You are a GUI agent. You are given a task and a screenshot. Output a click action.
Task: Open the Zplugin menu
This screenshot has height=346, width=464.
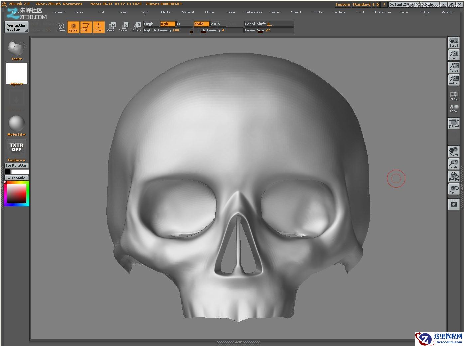pos(425,12)
